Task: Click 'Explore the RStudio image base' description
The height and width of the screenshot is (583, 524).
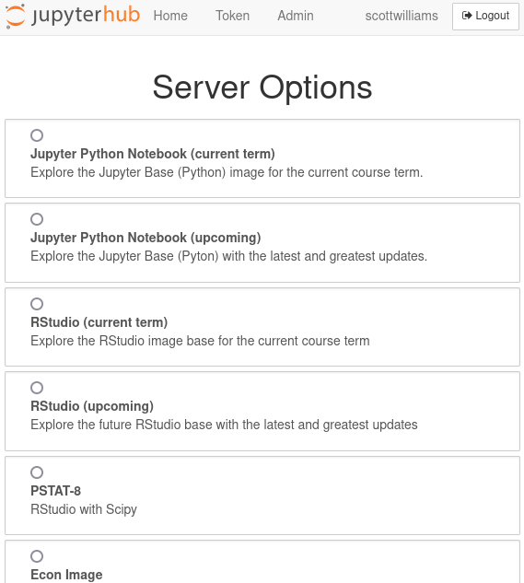Action: tap(200, 341)
